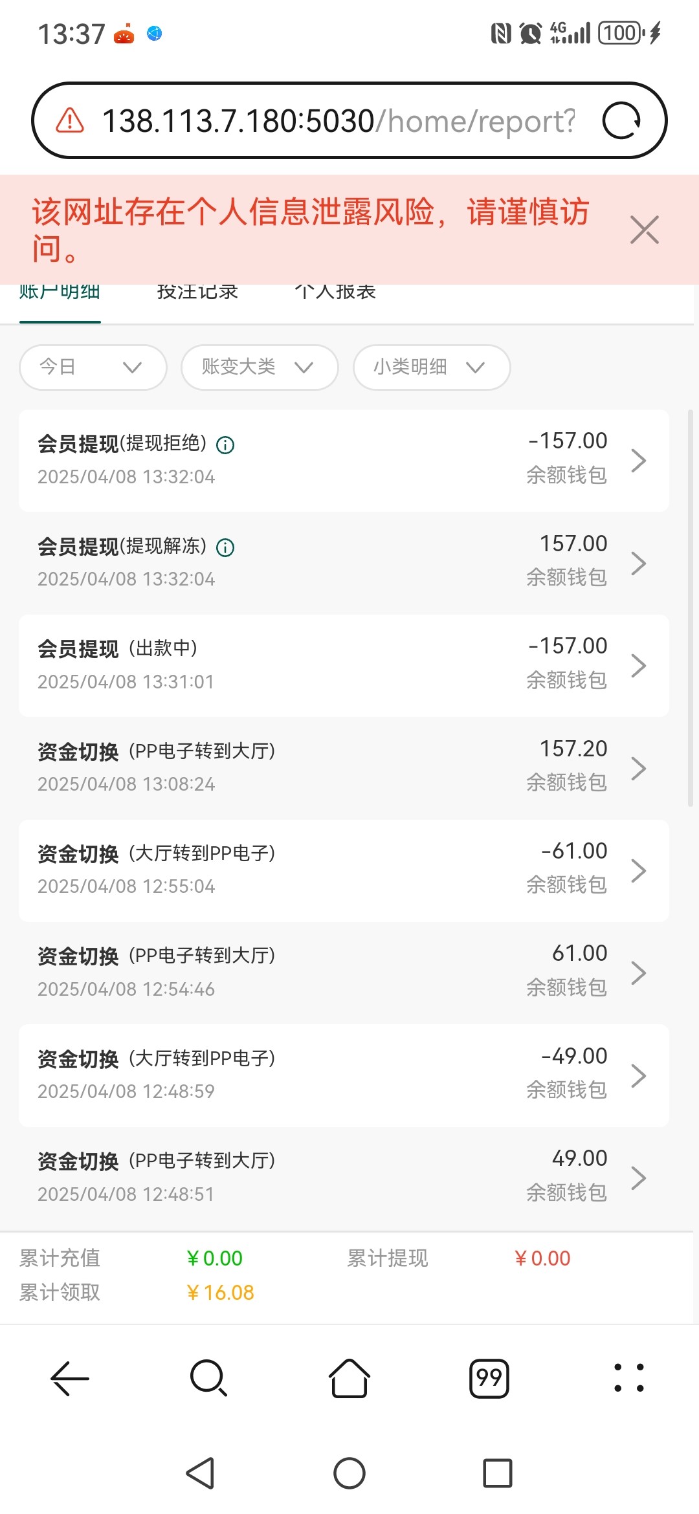Screen dimensions: 699x1514
Task: Expand the 账变大类 category dropdown
Action: coord(259,368)
